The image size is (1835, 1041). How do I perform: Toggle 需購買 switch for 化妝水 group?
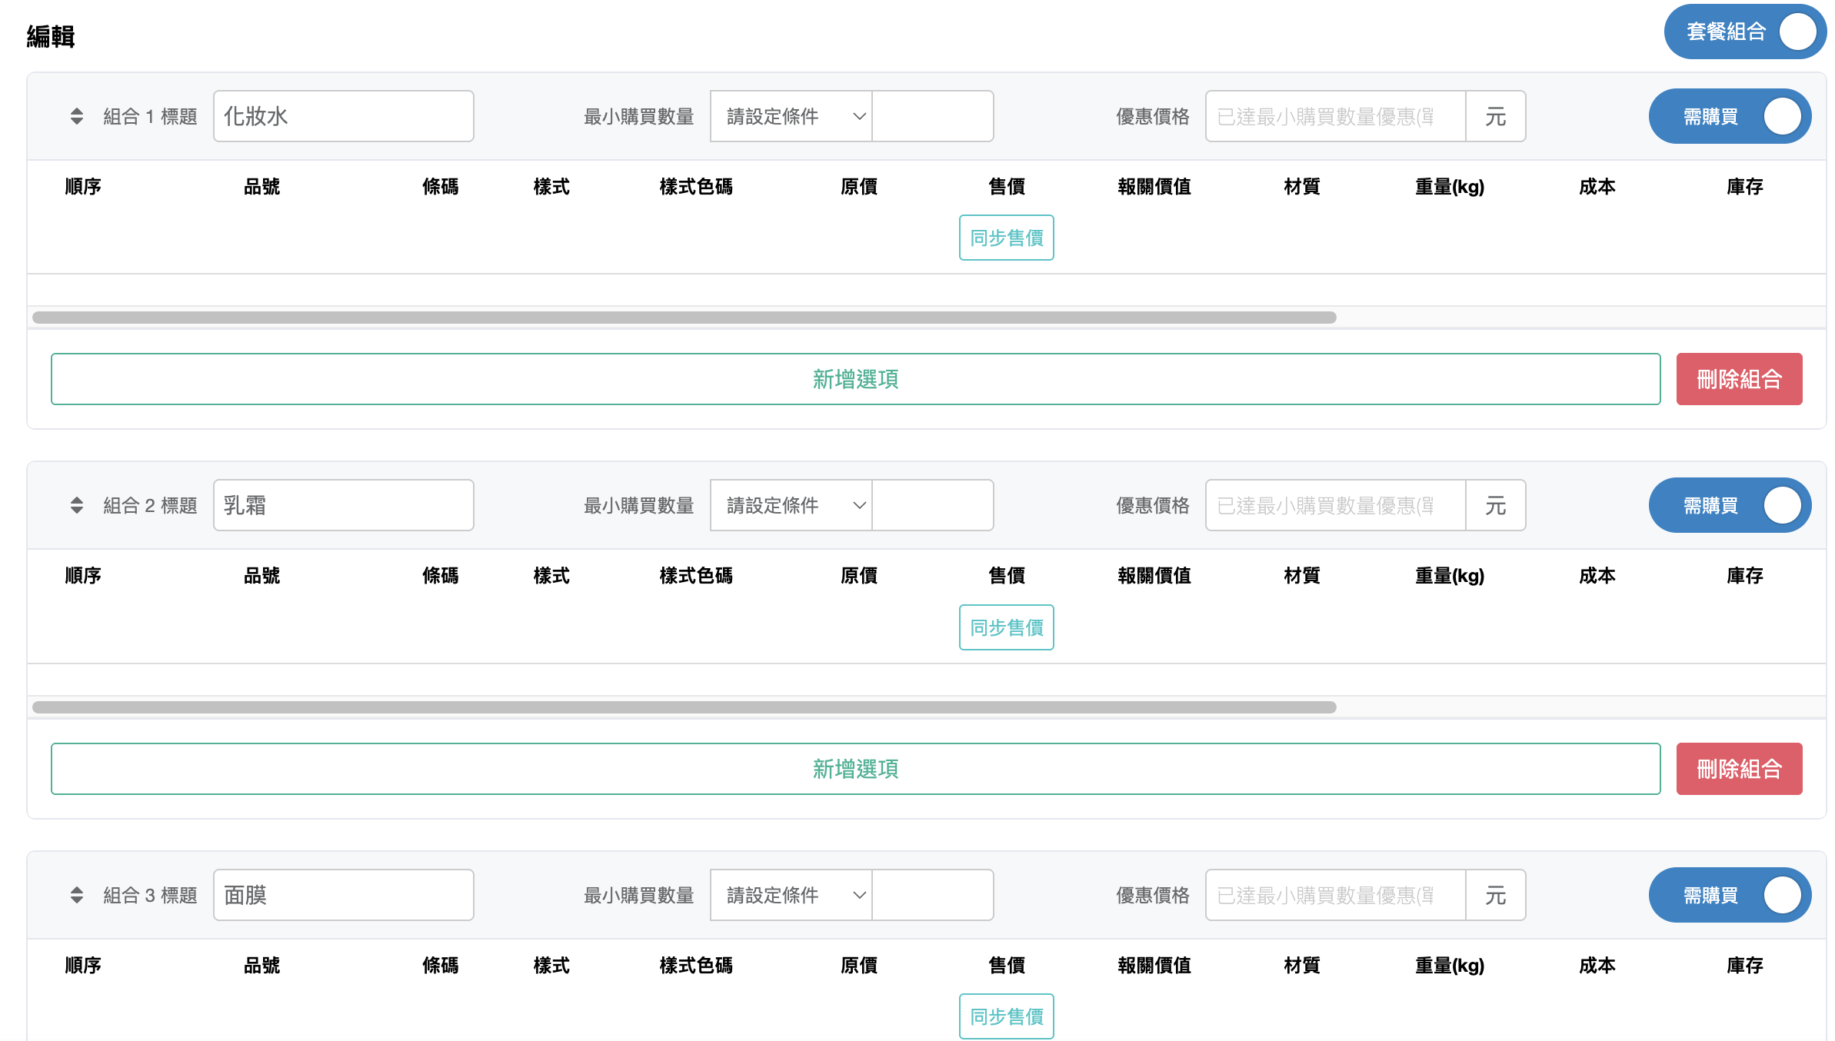(1730, 116)
